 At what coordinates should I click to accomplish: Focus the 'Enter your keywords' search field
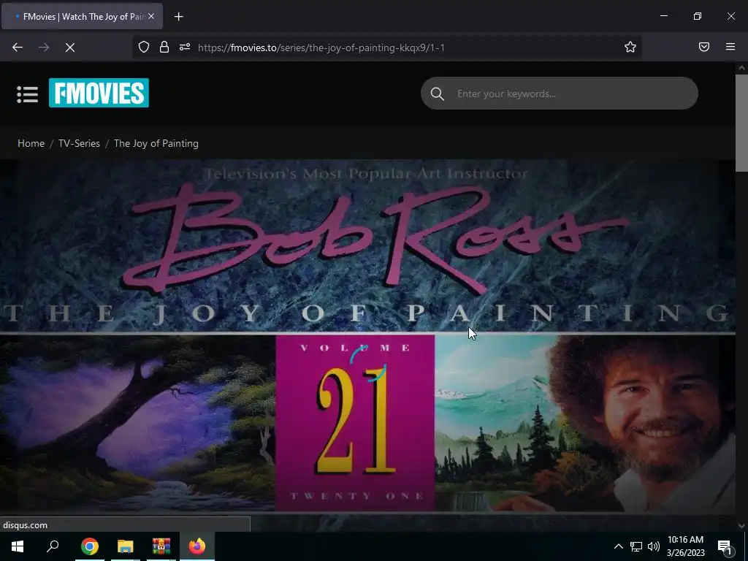(559, 93)
